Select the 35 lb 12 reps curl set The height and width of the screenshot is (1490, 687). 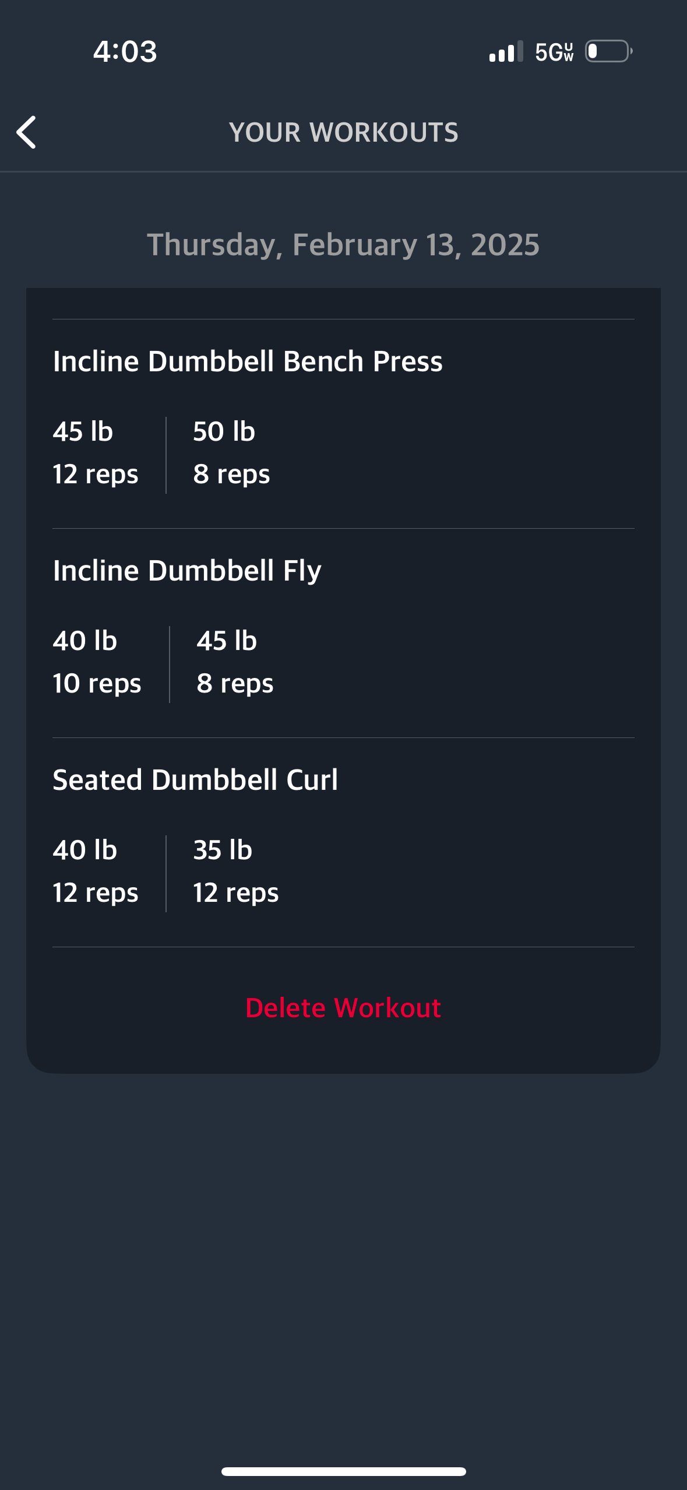[236, 871]
